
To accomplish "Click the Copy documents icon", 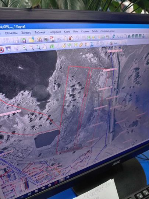I will click(65, 38).
